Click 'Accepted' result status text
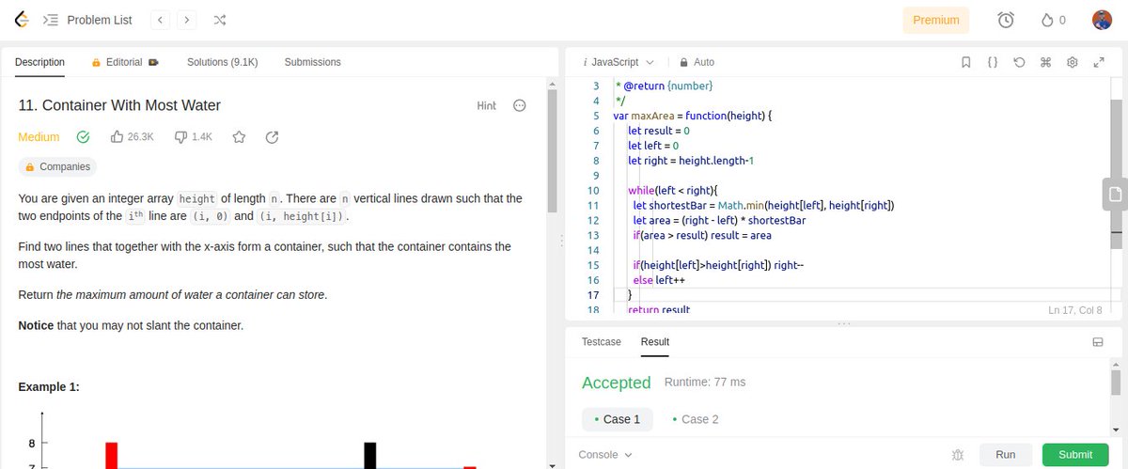Screen dimensions: 1128x469 click(617, 383)
